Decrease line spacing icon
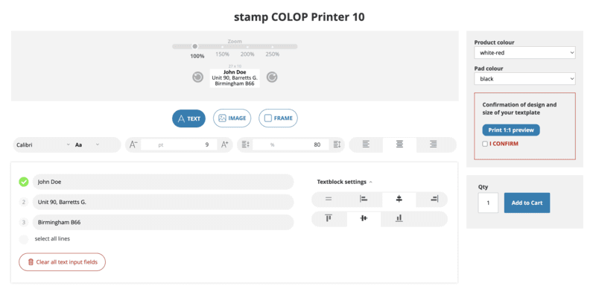Screen dimensions: 596x292 click(245, 145)
